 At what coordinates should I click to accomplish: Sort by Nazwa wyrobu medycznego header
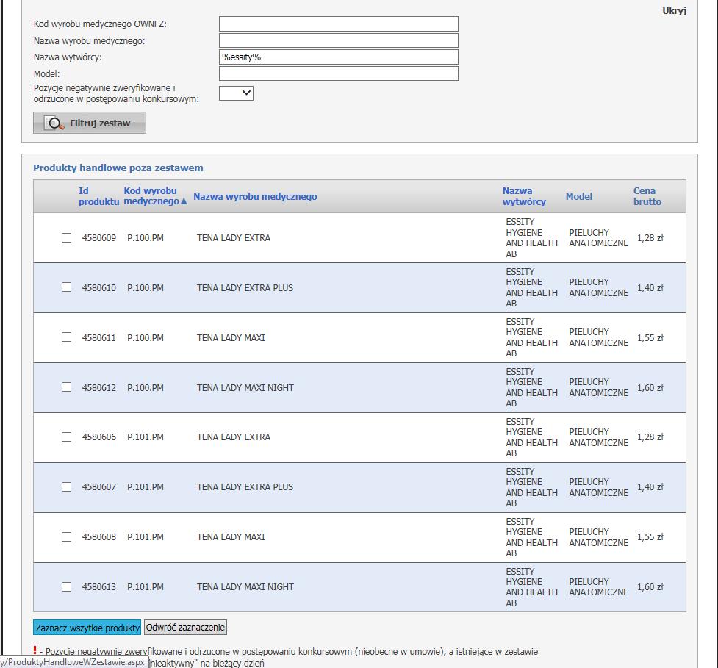tap(255, 196)
